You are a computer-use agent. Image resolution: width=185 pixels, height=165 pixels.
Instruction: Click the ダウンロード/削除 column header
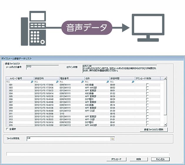click(148, 78)
